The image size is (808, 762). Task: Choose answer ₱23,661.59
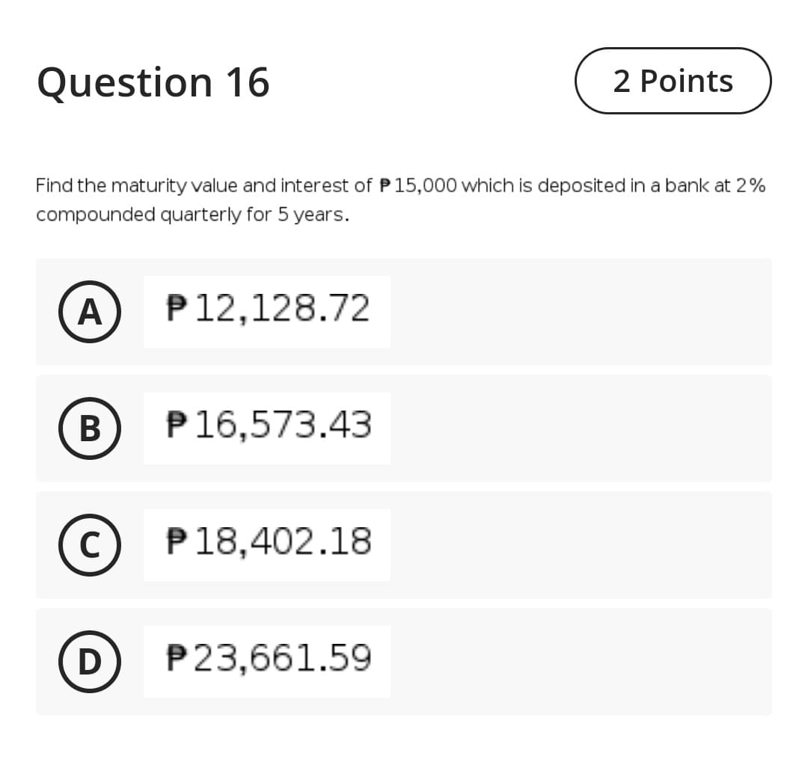coord(267,660)
